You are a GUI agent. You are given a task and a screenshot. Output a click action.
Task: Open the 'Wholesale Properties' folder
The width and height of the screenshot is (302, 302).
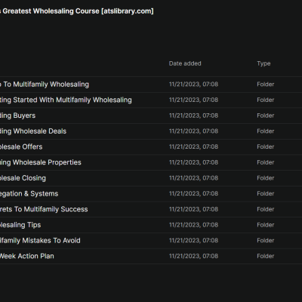coord(41,162)
